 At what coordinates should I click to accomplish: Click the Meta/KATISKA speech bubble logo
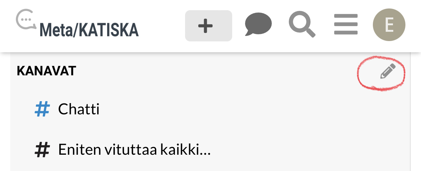[x=26, y=19]
